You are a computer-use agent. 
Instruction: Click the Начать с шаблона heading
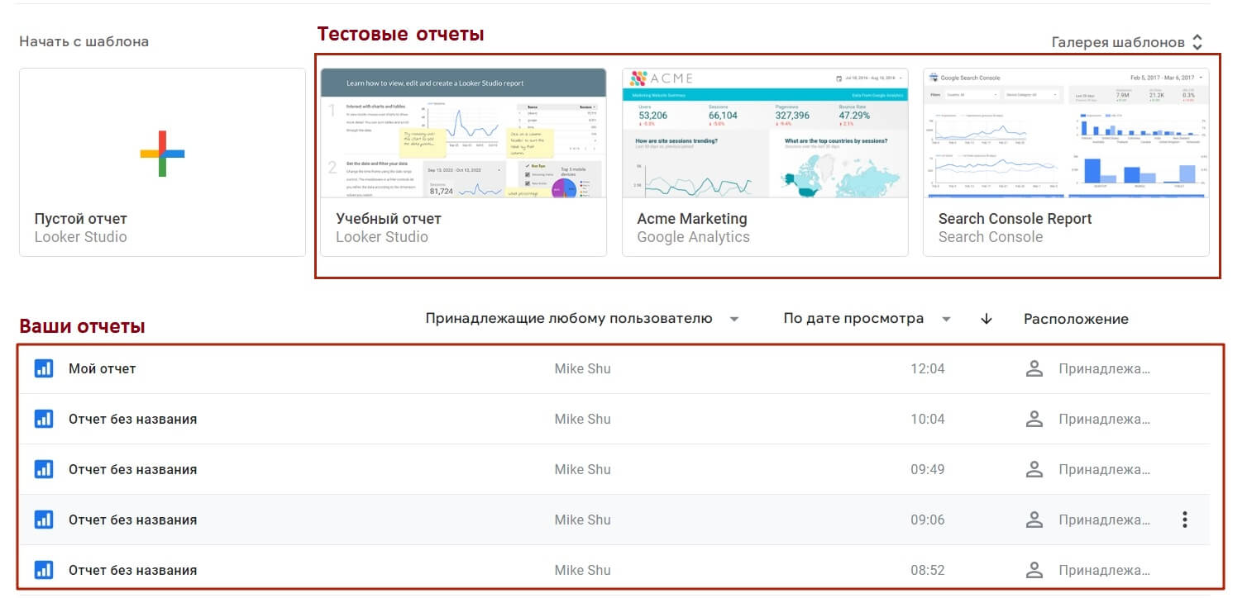84,41
